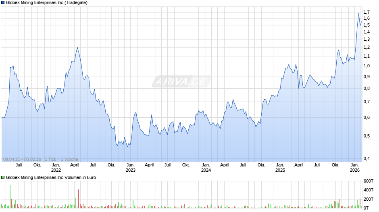The width and height of the screenshot is (379, 212).
Task: Click the green legend square for Volumen
Action: [3, 177]
